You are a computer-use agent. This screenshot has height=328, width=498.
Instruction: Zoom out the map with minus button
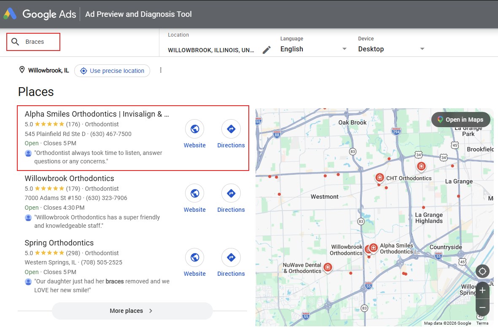[482, 307]
